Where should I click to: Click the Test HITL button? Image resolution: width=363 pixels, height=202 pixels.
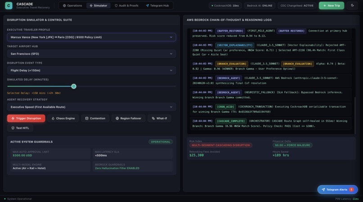pyautogui.click(x=20, y=128)
